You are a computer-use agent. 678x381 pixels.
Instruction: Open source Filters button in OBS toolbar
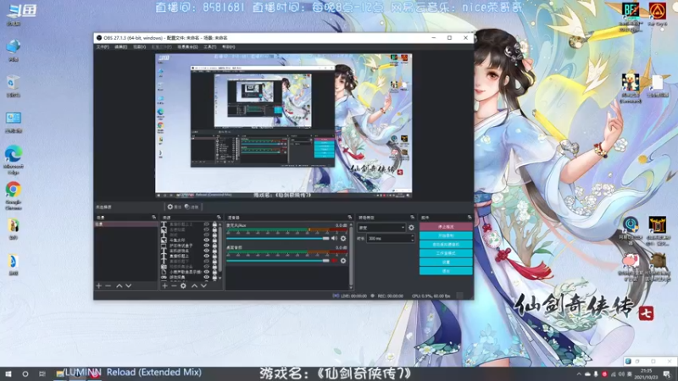coord(192,207)
